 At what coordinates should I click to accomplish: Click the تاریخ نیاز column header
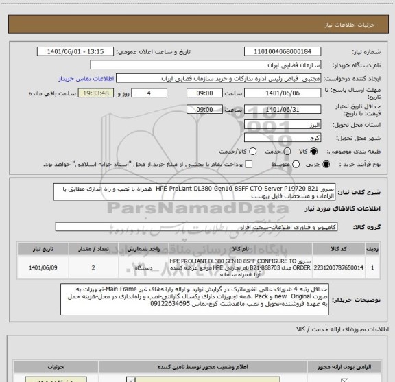[43, 249]
